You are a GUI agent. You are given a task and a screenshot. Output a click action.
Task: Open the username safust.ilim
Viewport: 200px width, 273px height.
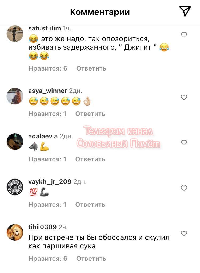[x=45, y=28]
